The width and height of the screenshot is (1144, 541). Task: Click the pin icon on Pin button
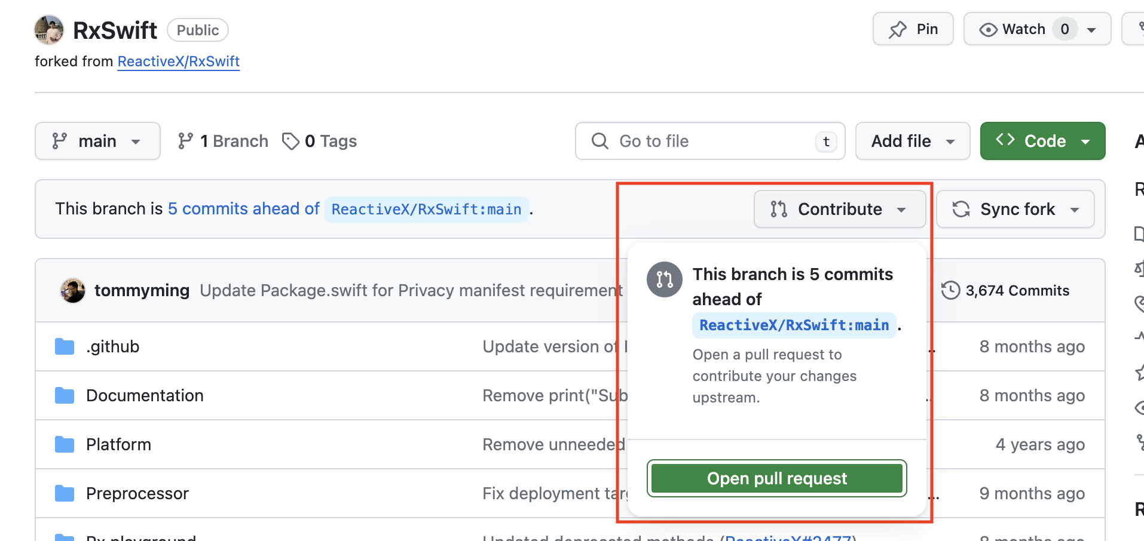point(898,30)
